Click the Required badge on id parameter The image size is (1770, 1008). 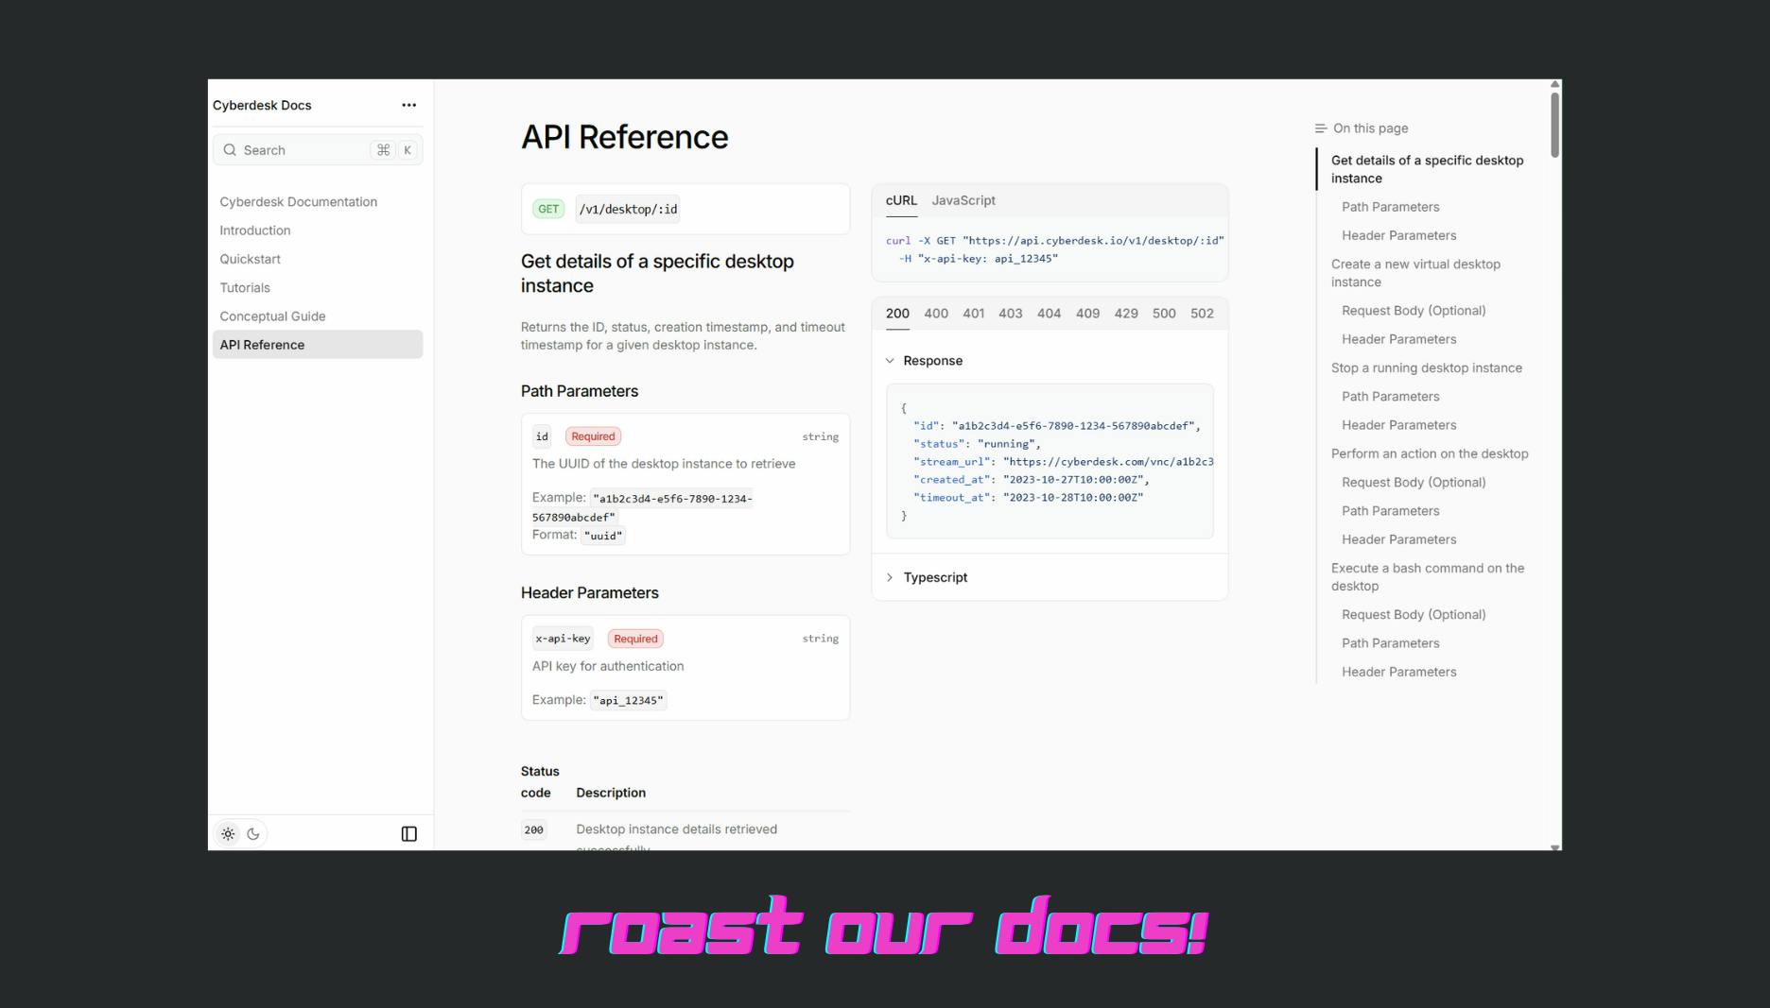(x=593, y=436)
